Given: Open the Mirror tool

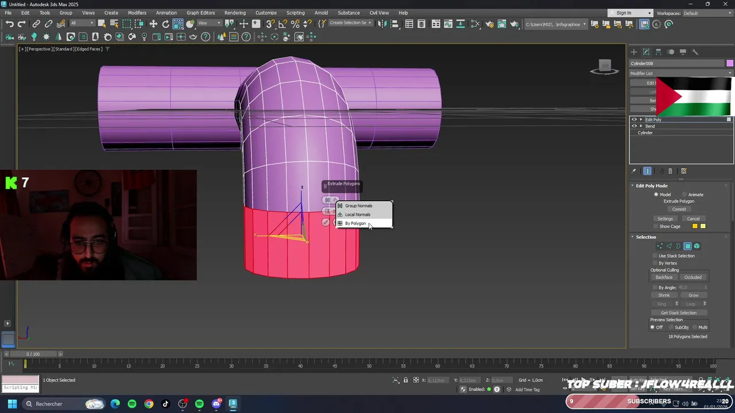Looking at the screenshot, I should [382, 24].
